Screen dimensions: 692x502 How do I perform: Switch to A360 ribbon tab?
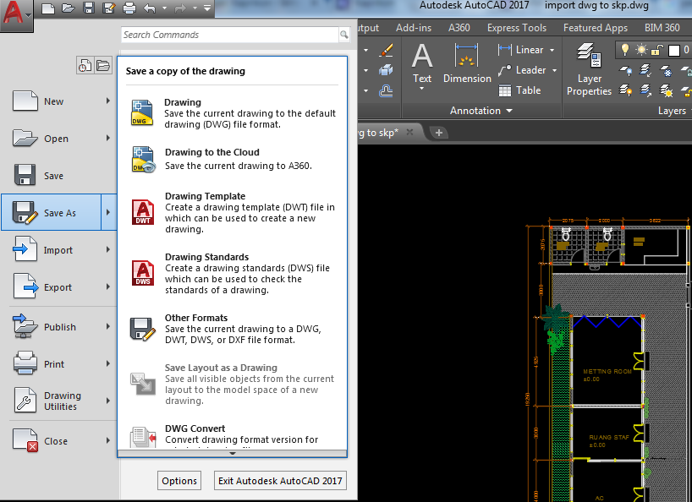pos(459,28)
